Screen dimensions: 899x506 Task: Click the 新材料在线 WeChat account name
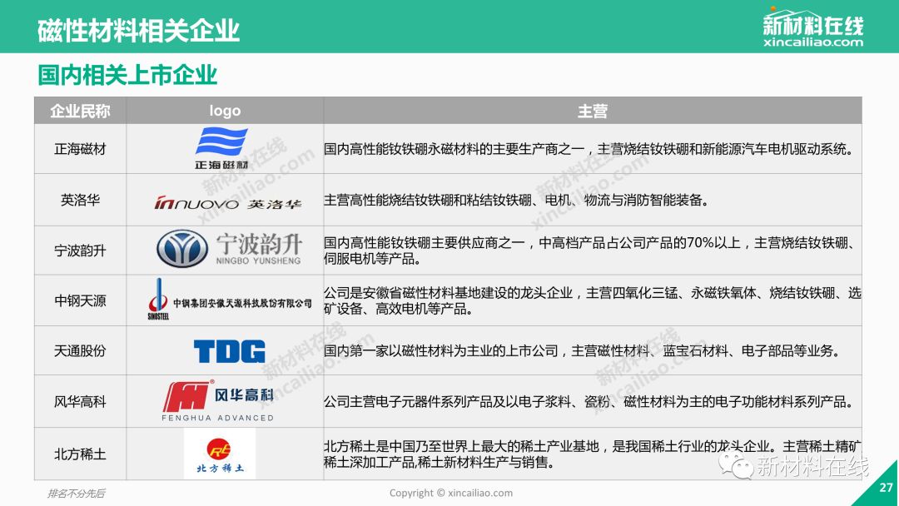coord(813,466)
